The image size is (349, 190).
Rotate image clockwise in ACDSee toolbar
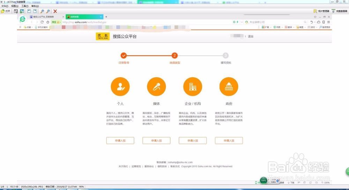[x=35, y=11]
